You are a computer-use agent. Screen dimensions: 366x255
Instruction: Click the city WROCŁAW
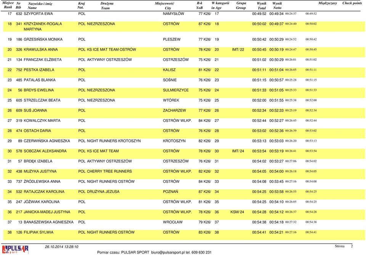pyautogui.click(x=173, y=222)
